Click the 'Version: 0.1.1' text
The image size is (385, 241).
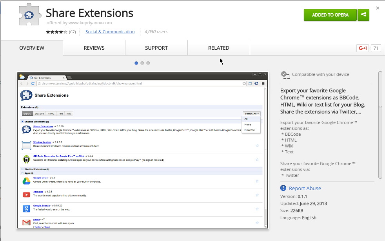pyautogui.click(x=294, y=196)
